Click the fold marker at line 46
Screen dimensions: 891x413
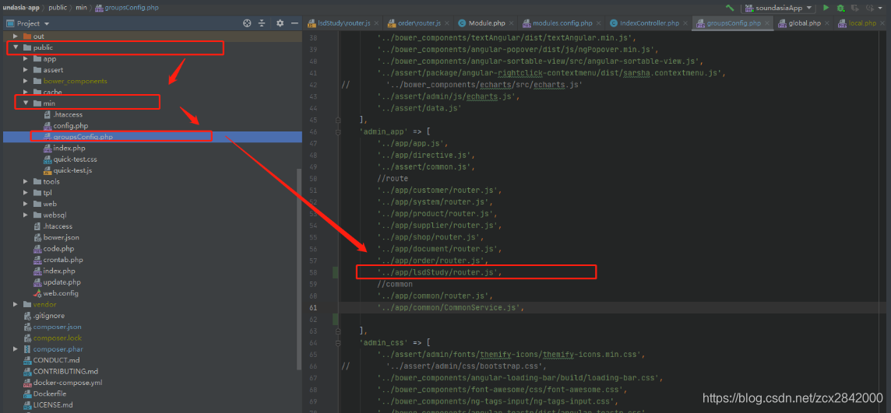(337, 131)
